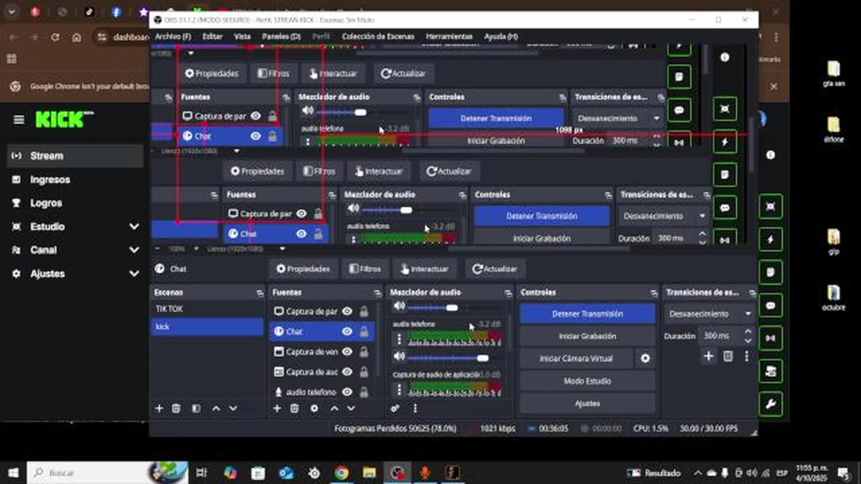Open advanced audio properties link icon
Viewport: 861px width, 484px height.
pos(395,408)
